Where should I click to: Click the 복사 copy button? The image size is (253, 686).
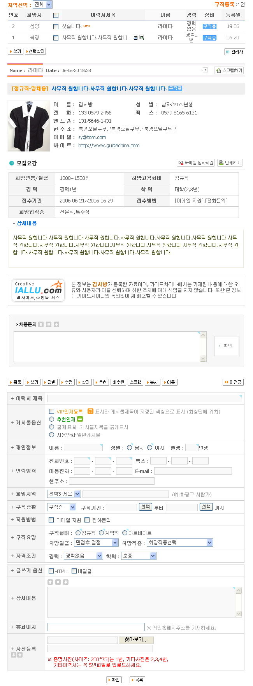(x=153, y=382)
